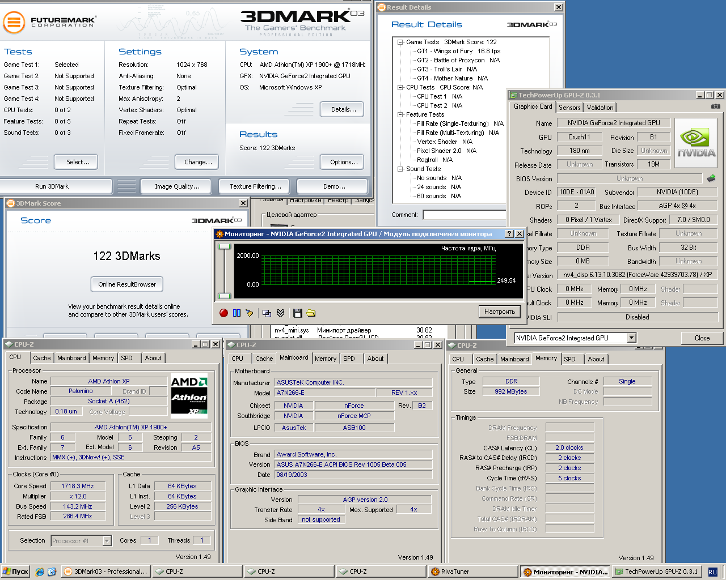This screenshot has height=580, width=726.
Task: Open About tab in the right CPU-Z window
Action: pos(596,359)
